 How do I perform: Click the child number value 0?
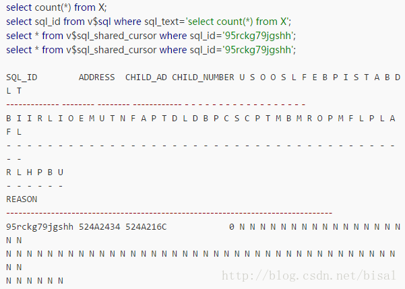click(x=231, y=226)
